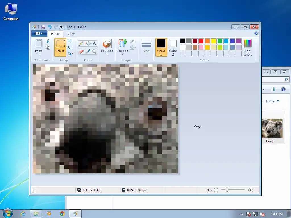
Task: Pick the green color swatch
Action: click(220, 41)
